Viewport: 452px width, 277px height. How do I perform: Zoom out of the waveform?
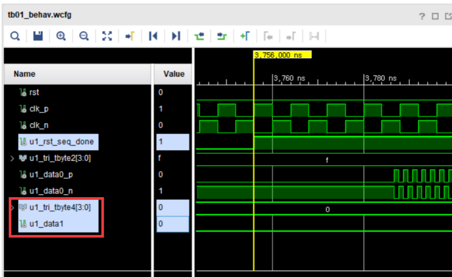click(83, 36)
